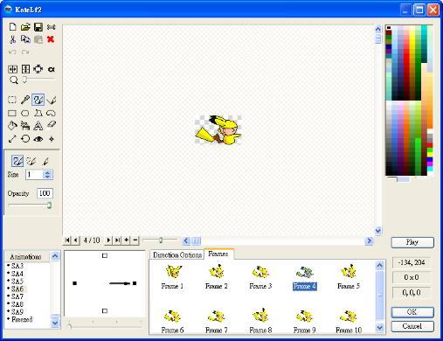
Task: Select the polygon shape tool
Action: coord(38,113)
